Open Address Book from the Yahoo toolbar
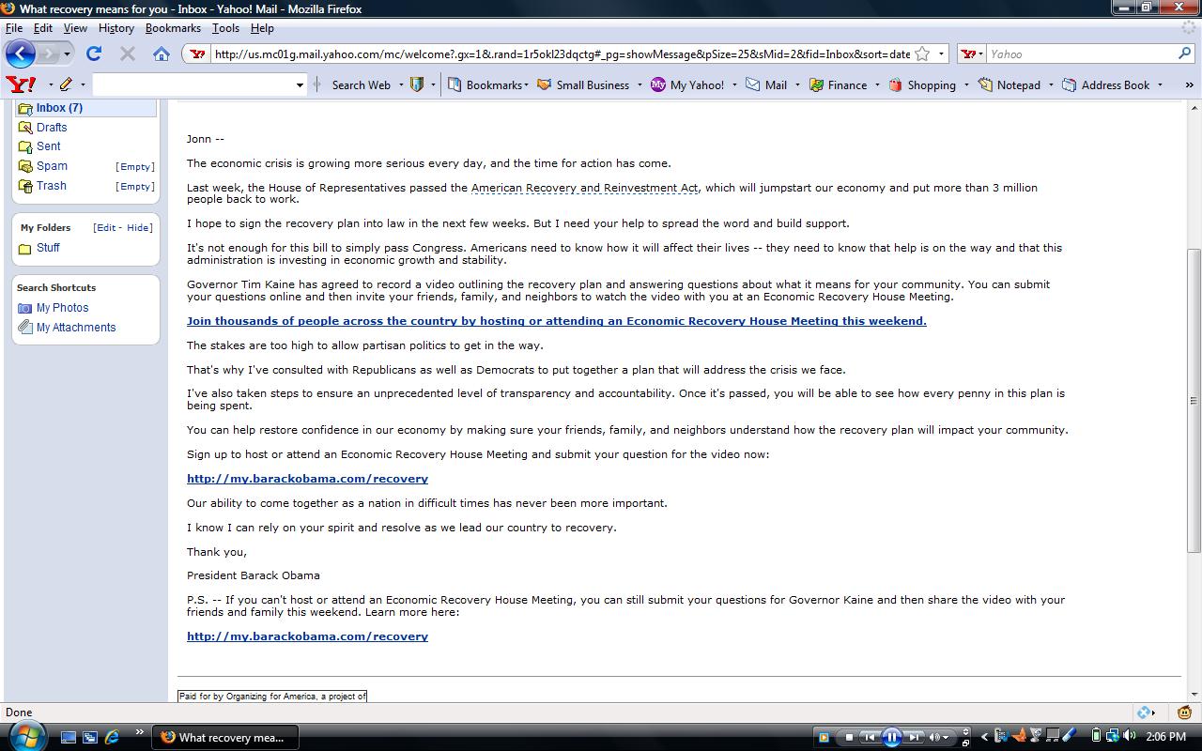The image size is (1202, 751). tap(1106, 84)
